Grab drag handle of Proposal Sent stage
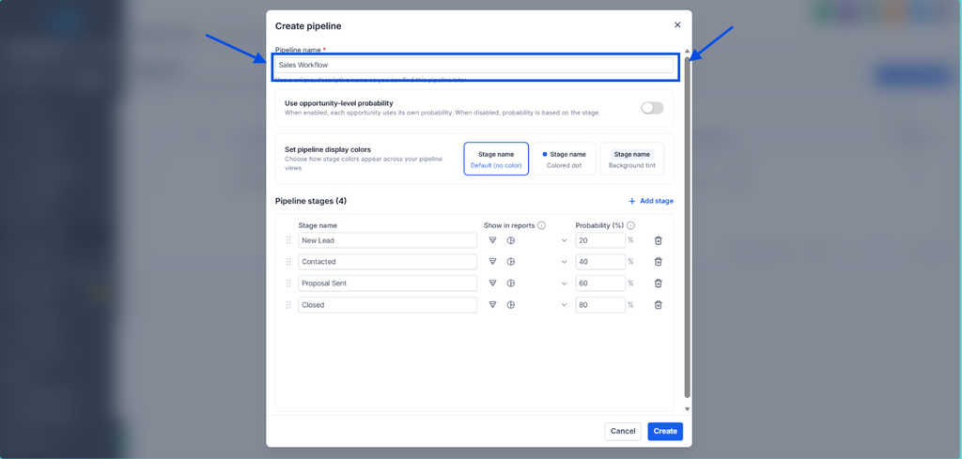 288,283
